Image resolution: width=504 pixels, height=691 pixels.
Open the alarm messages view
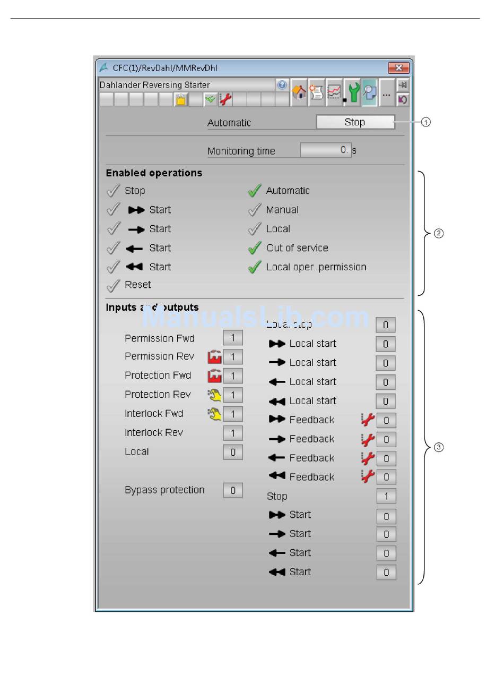pyautogui.click(x=317, y=92)
